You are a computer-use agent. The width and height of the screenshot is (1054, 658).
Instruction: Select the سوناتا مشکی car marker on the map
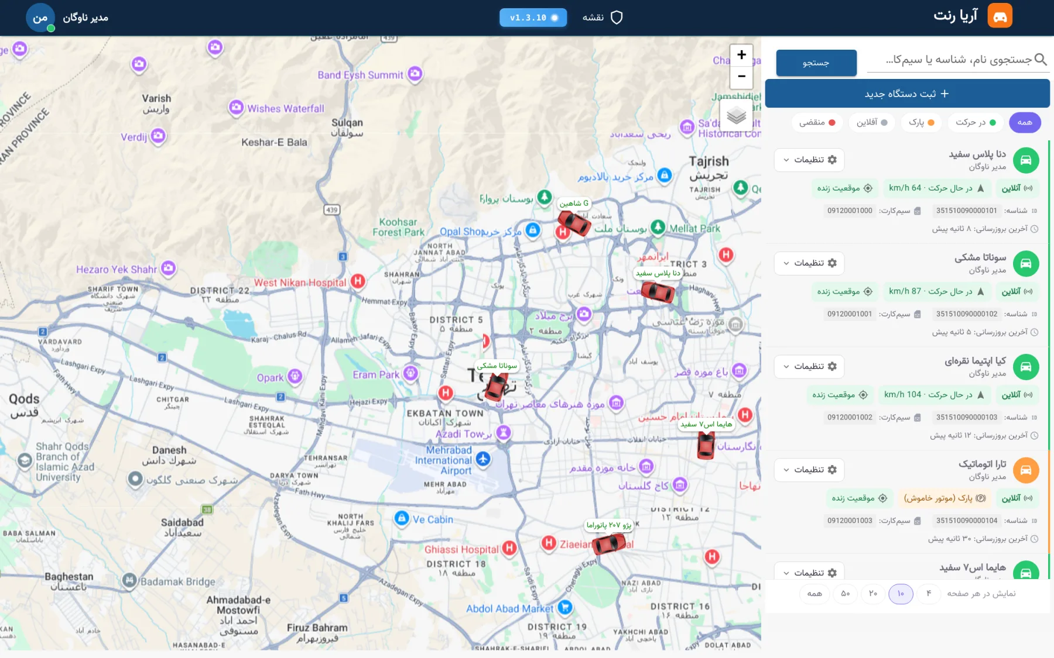click(x=497, y=385)
